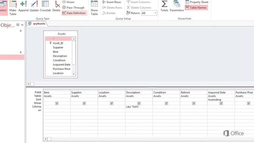This screenshot has height=143, width=254.
Task: Uncheck Show for Description column
Action: coord(139,103)
